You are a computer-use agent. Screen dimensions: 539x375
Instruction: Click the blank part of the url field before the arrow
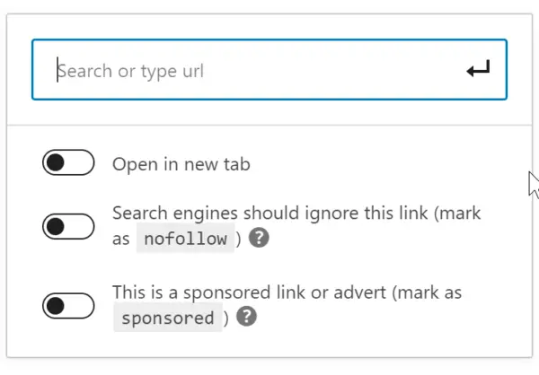pyautogui.click(x=333, y=70)
